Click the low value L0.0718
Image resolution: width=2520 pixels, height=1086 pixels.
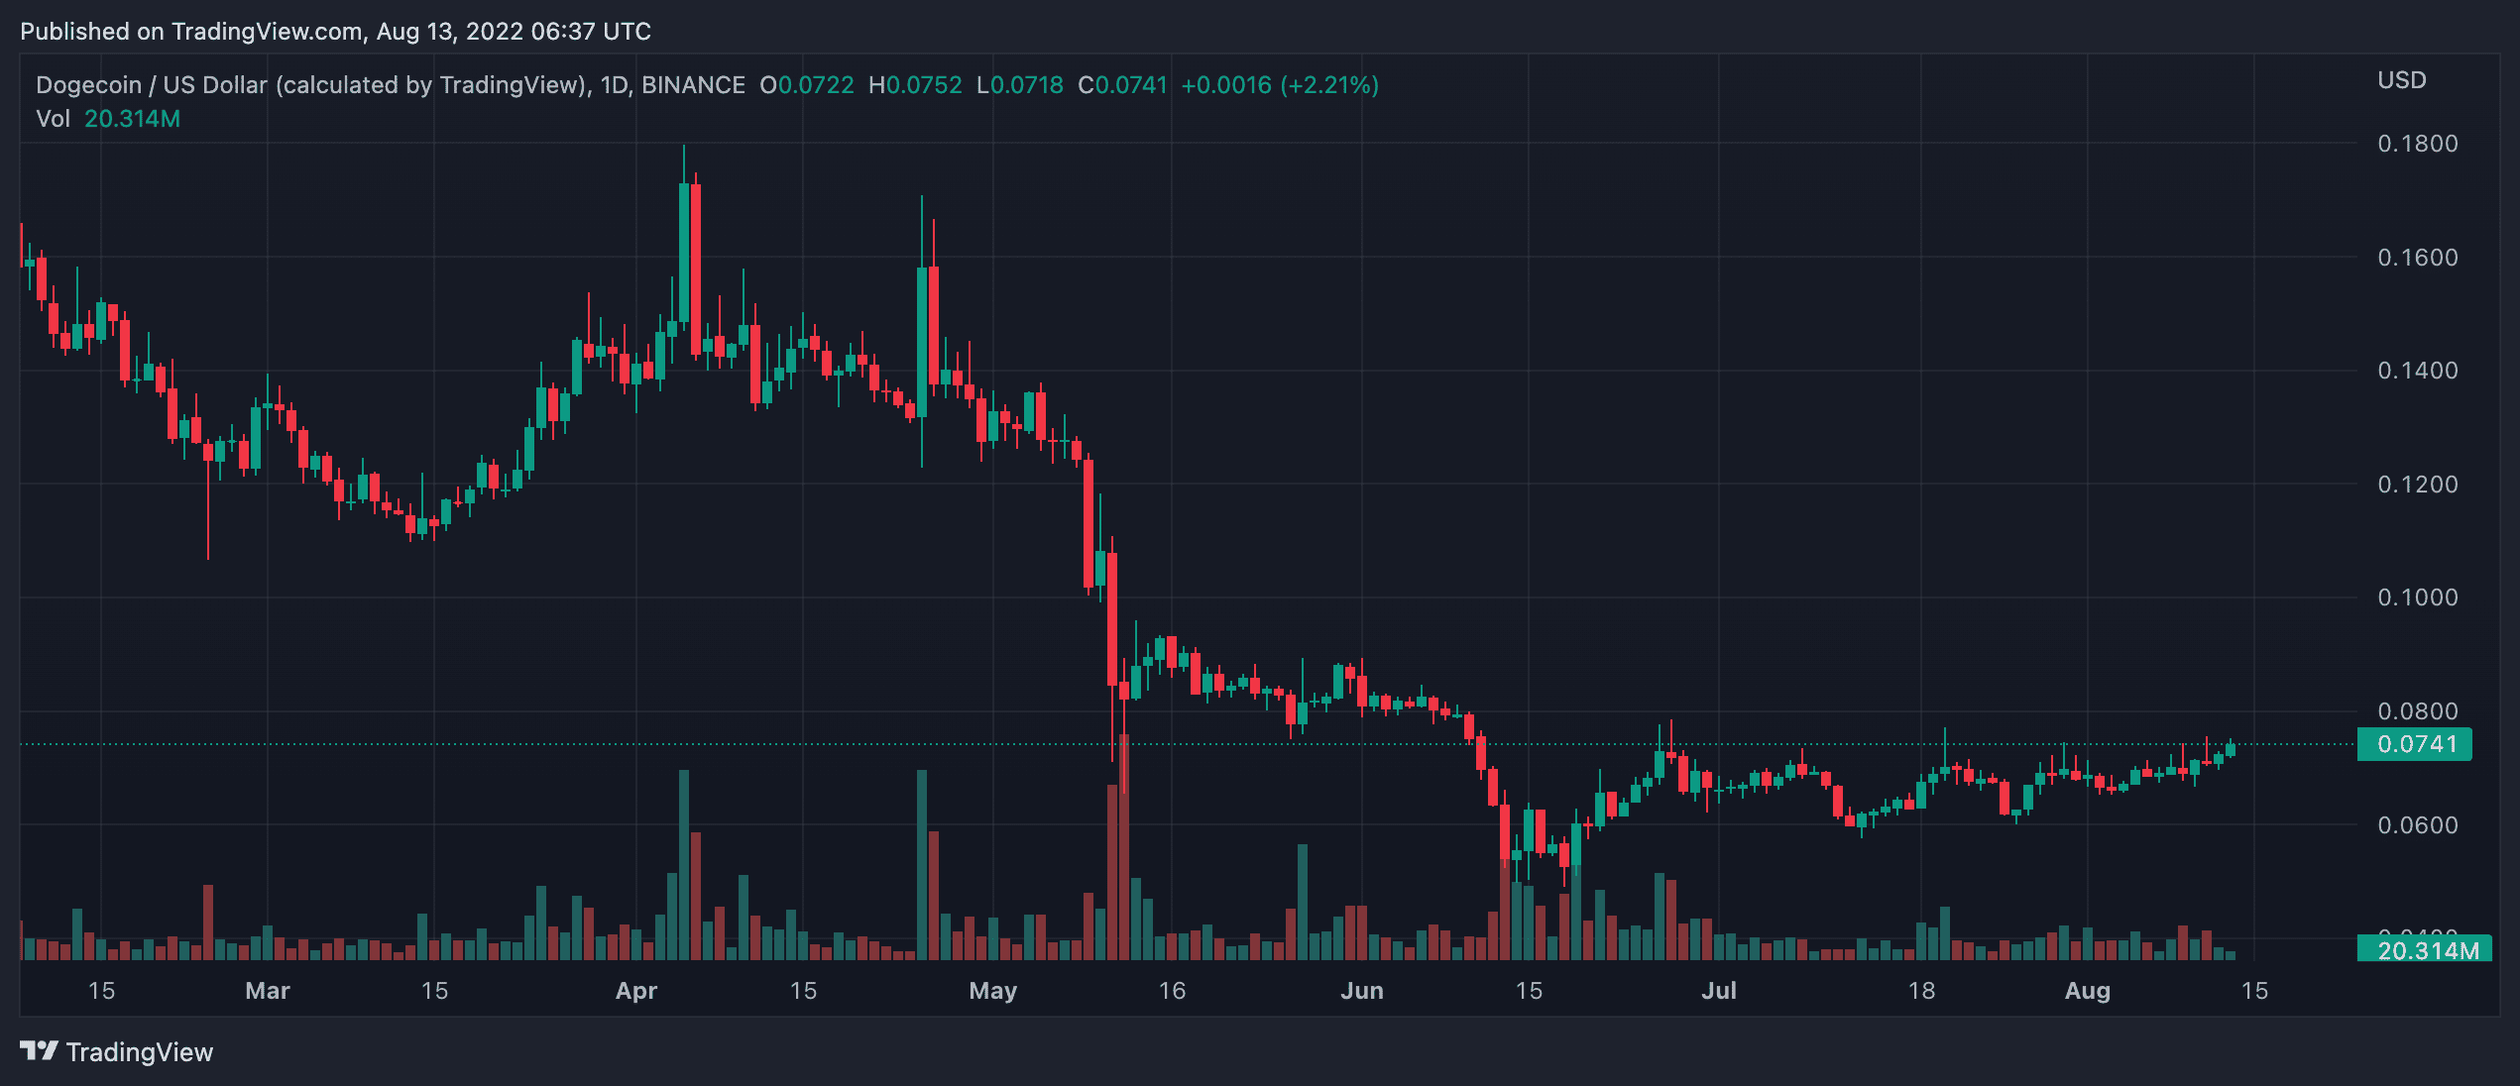point(1020,85)
